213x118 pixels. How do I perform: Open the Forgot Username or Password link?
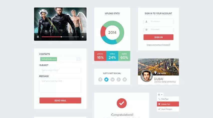tap(158, 45)
